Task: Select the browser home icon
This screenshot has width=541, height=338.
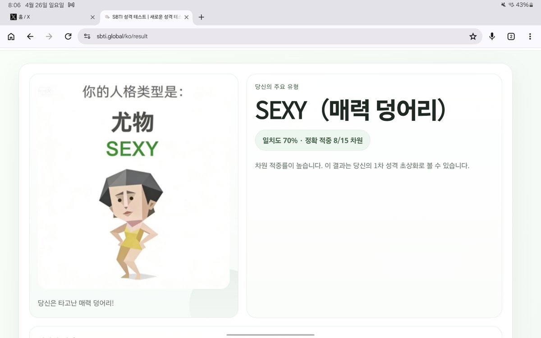Action: coord(11,37)
